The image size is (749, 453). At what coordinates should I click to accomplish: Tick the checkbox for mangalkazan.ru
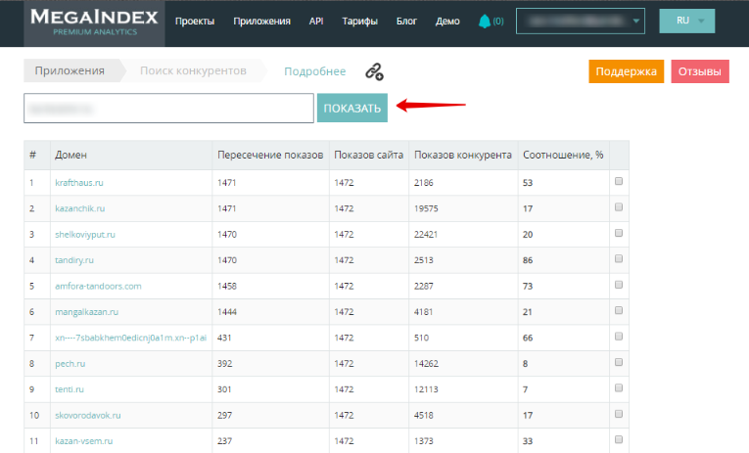click(x=619, y=310)
